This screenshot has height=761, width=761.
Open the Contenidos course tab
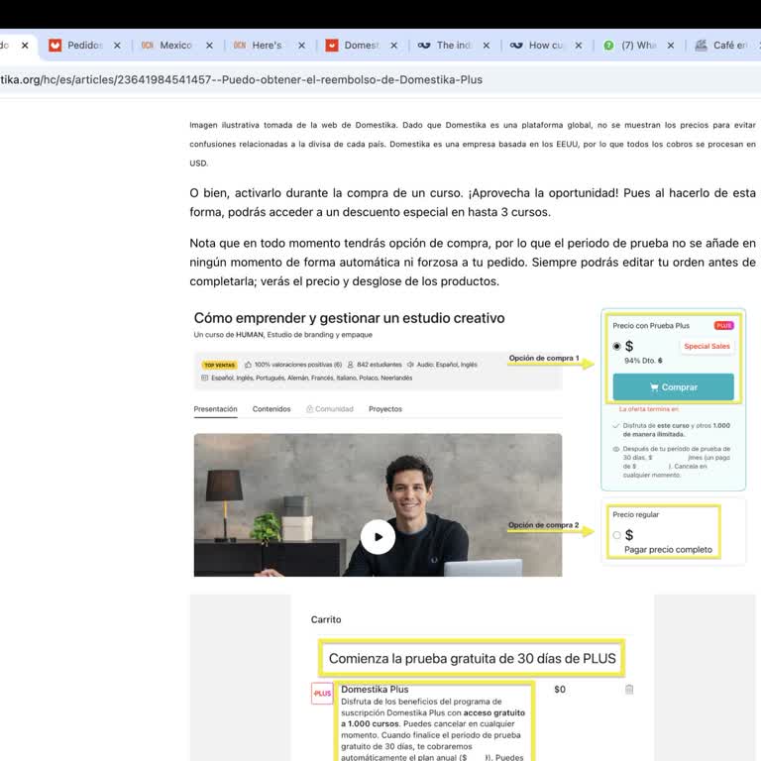pos(272,409)
